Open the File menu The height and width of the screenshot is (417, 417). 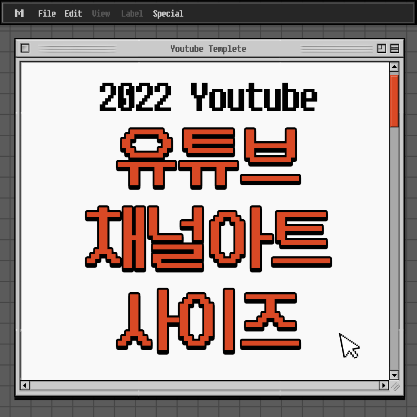47,13
